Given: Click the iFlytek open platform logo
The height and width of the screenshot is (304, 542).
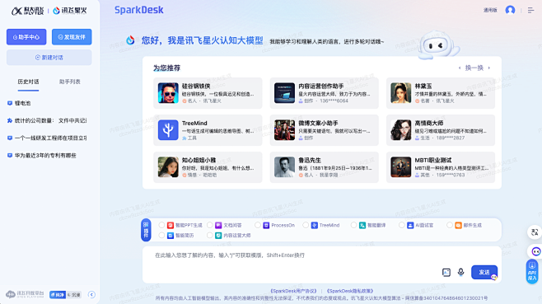Looking at the screenshot, I should point(25,294).
